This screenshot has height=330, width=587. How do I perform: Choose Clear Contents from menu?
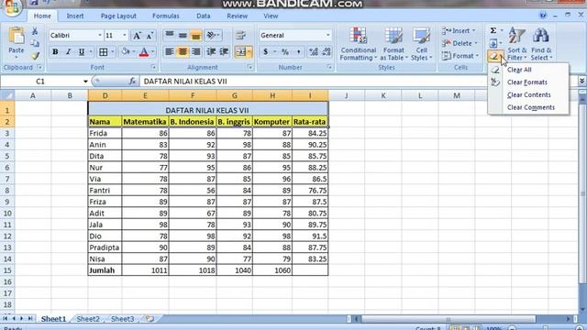528,95
